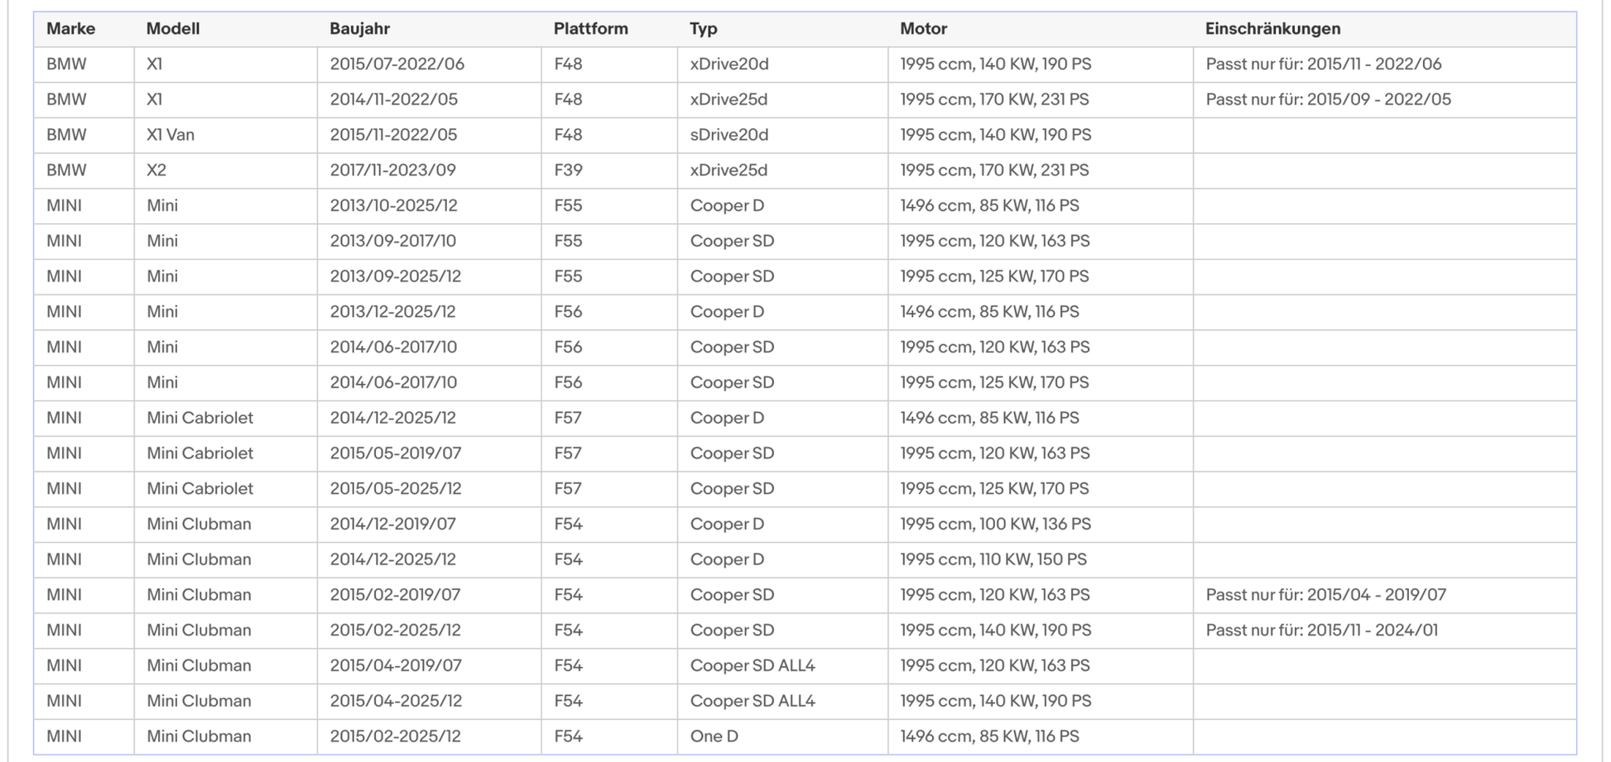Click restriction text 2015/04 - 2019/07
Viewport: 1611px width, 762px height.
click(1376, 595)
